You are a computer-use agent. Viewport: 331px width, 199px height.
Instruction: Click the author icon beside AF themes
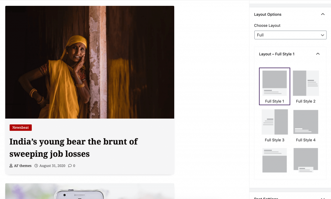(x=11, y=166)
